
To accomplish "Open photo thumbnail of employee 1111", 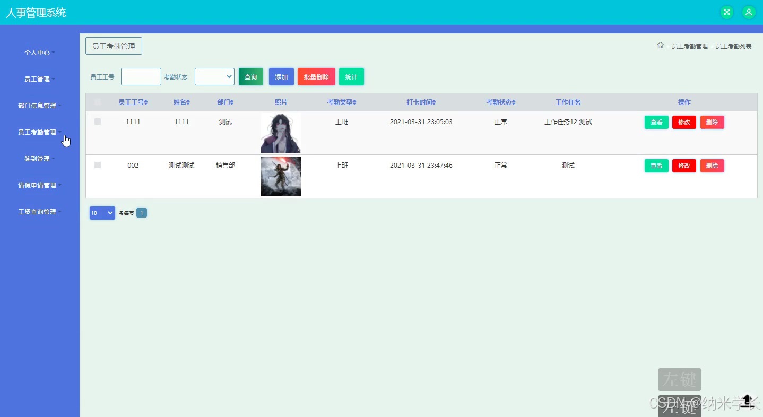I will tap(281, 133).
